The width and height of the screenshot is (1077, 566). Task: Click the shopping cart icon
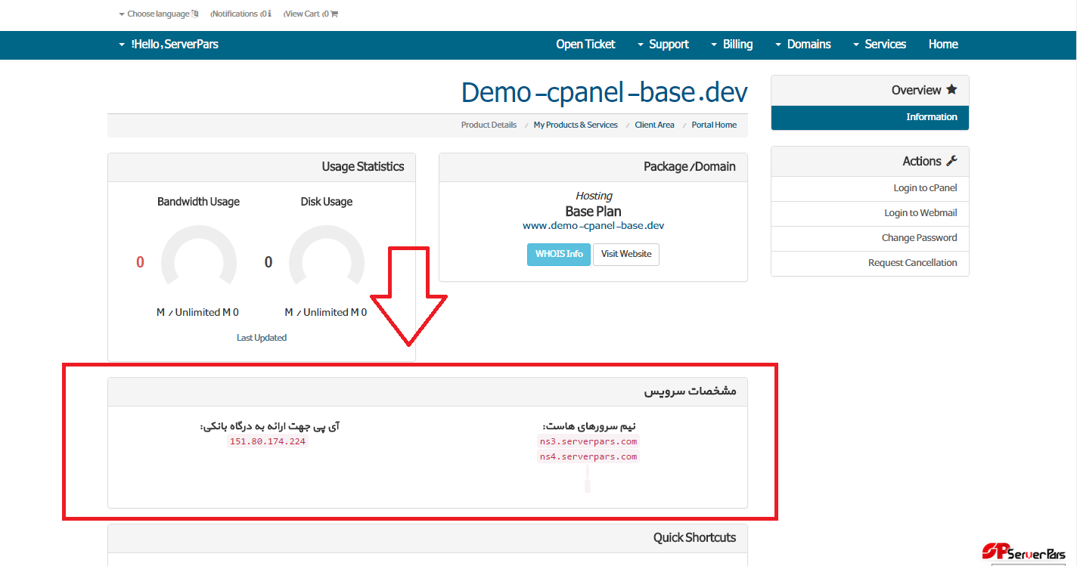click(334, 14)
